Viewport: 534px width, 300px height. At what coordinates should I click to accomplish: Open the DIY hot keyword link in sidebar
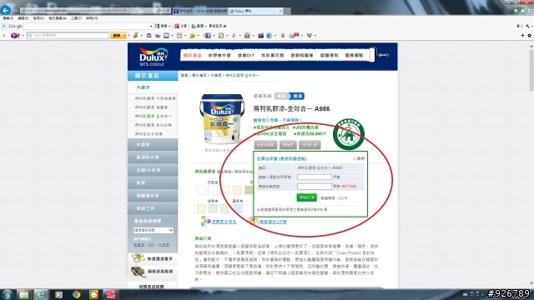(x=151, y=245)
